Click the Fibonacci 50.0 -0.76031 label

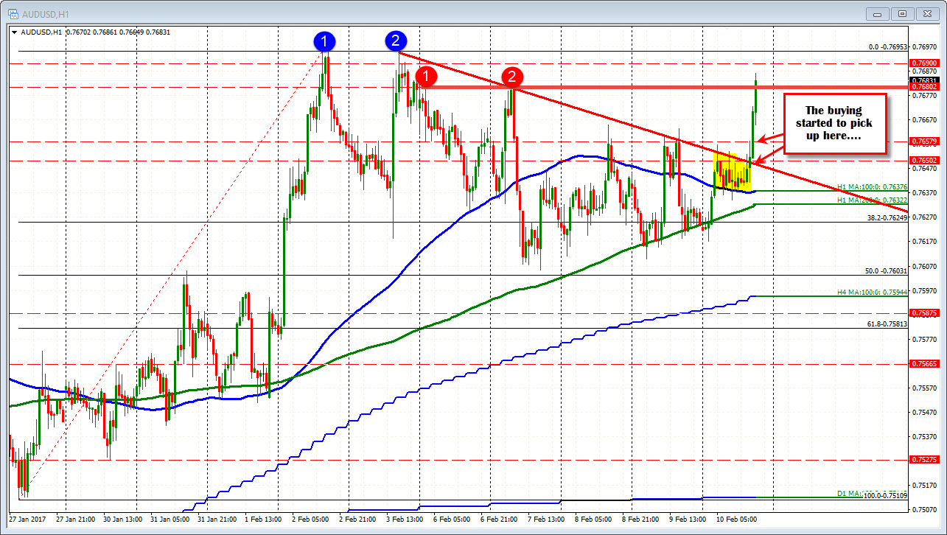click(887, 270)
